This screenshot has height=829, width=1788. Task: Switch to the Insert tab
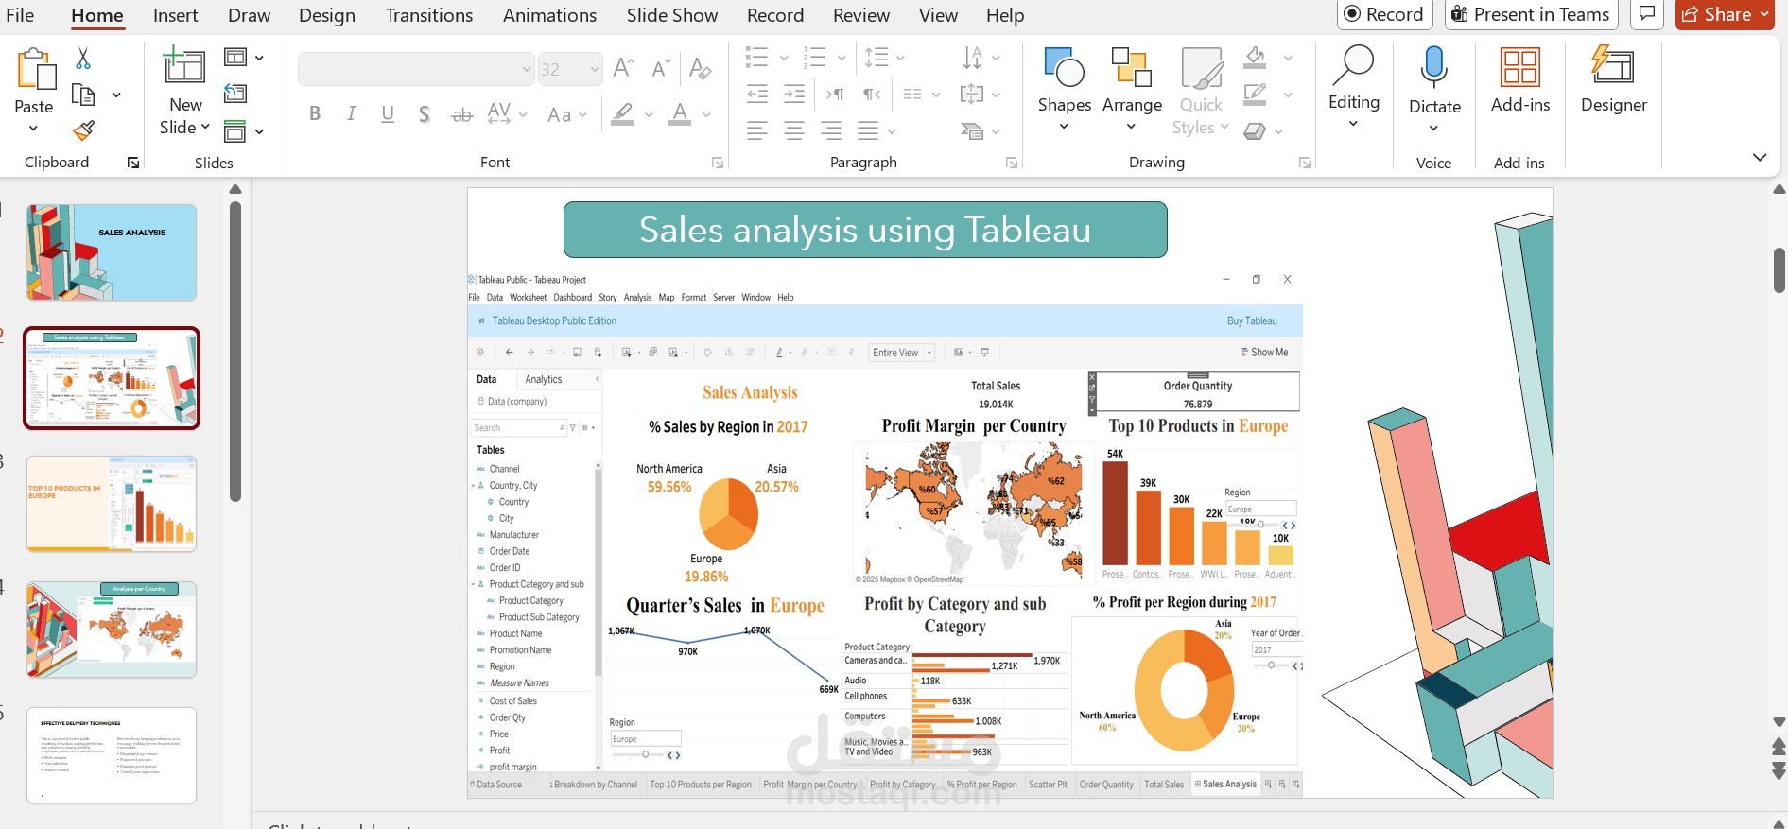pos(176,15)
